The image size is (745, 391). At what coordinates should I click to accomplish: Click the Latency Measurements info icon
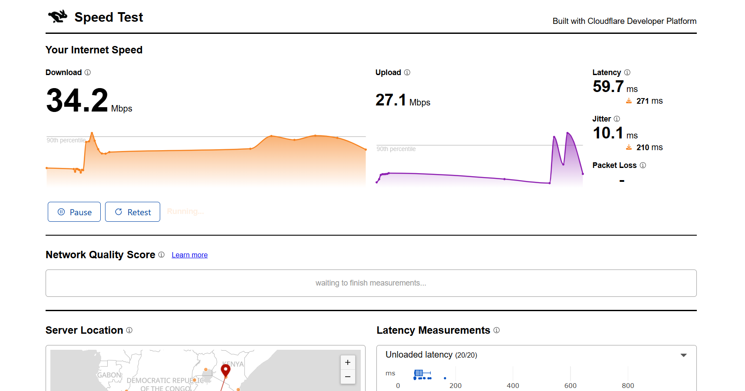[497, 330]
